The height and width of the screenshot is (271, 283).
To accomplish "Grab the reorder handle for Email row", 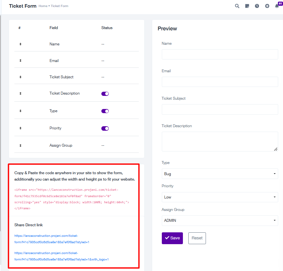I will (20, 61).
